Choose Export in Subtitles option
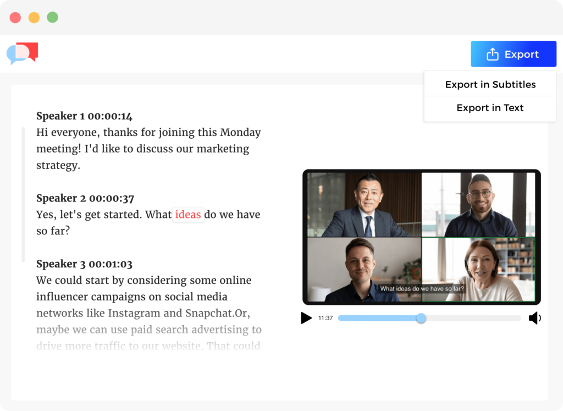 tap(490, 84)
